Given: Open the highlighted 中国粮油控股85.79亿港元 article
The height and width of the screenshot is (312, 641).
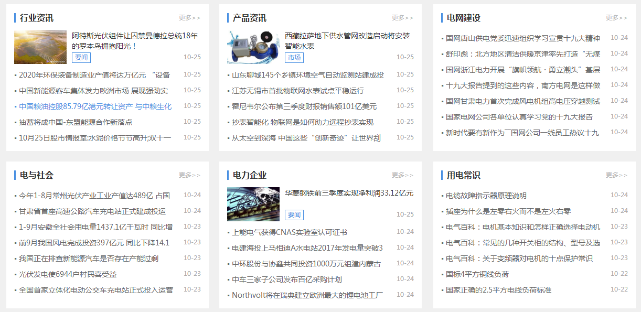Looking at the screenshot, I should pos(95,106).
